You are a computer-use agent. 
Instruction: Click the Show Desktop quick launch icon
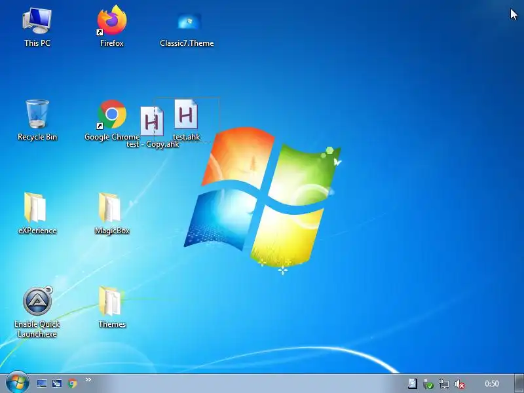[x=42, y=383]
